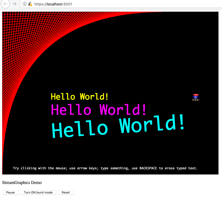Click the browser back arrow
This screenshot has height=197, width=222.
[x=5, y=4]
